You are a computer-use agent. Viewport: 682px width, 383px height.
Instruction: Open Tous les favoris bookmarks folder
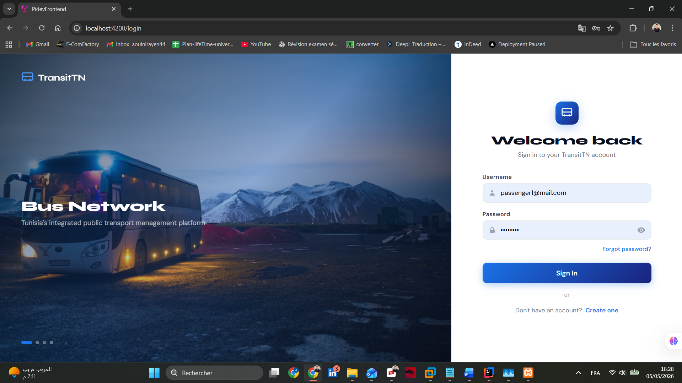click(x=653, y=44)
